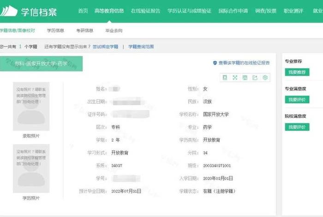Click the 学习形式 value 开放教育
323x217 pixels.
(x=120, y=153)
